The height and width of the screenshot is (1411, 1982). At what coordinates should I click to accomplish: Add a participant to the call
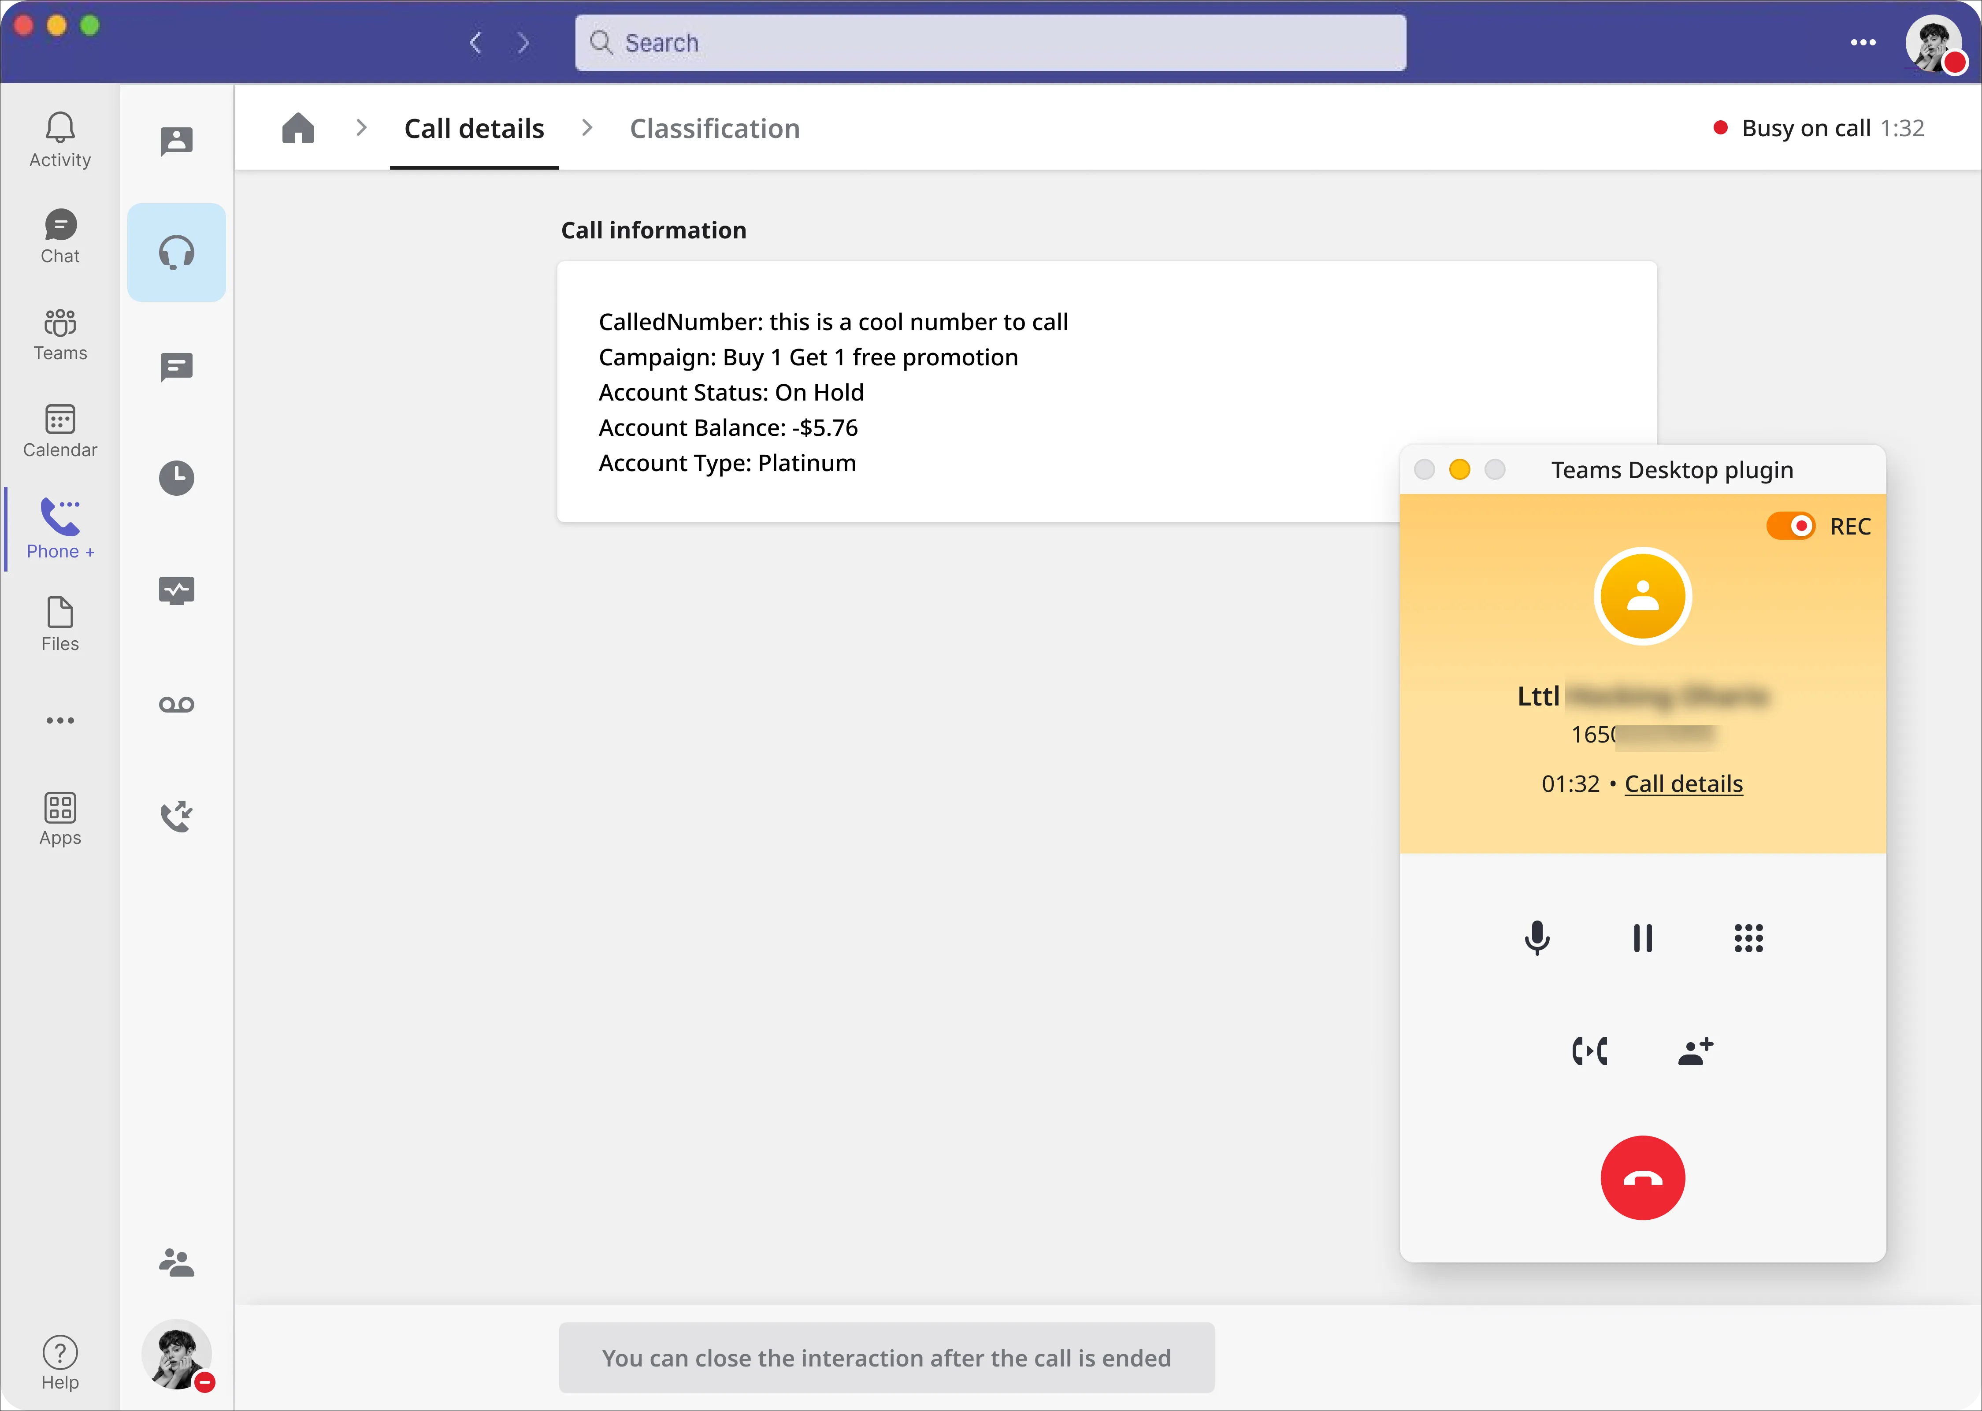1696,1051
